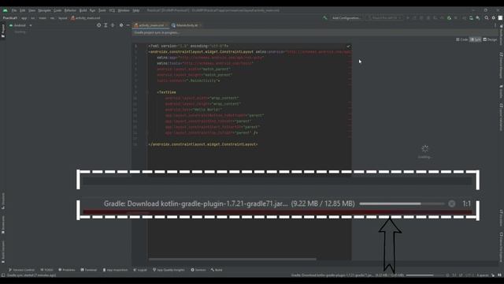The height and width of the screenshot is (284, 504).
Task: Open the editor tabs more options icon
Action: click(495, 25)
